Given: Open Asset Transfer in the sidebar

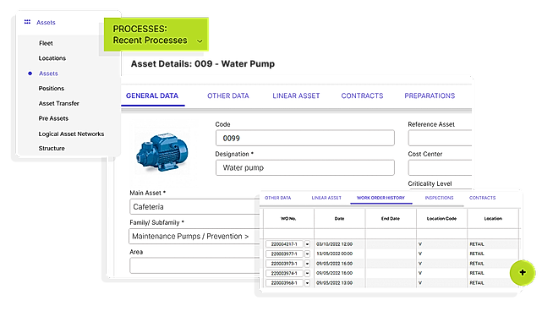Looking at the screenshot, I should pos(59,103).
